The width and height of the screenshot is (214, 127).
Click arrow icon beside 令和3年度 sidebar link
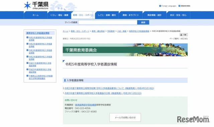[27, 50]
